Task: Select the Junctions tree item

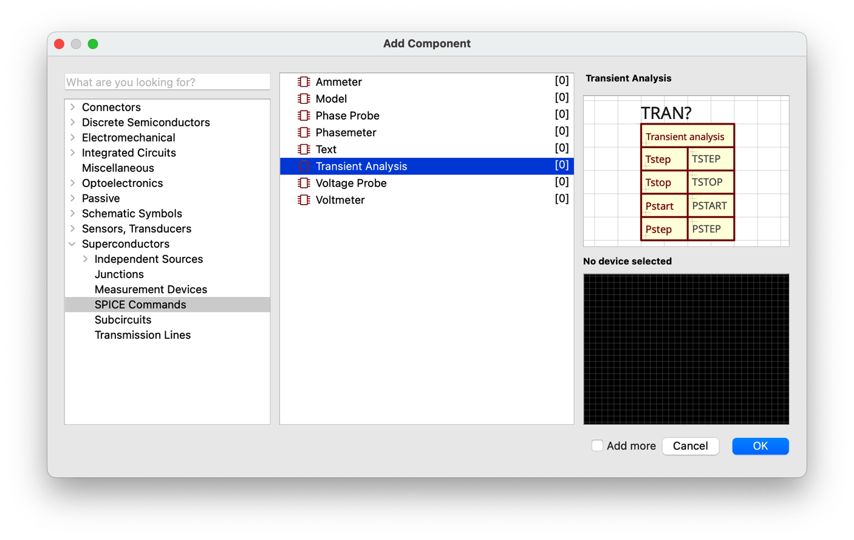Action: [119, 274]
